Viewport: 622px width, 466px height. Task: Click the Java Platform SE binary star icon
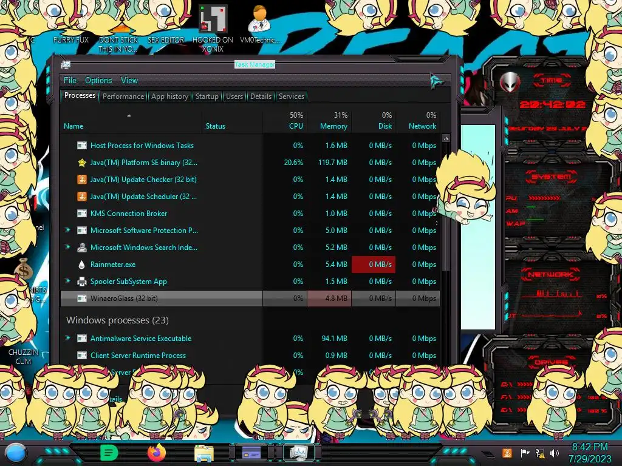pyautogui.click(x=82, y=163)
